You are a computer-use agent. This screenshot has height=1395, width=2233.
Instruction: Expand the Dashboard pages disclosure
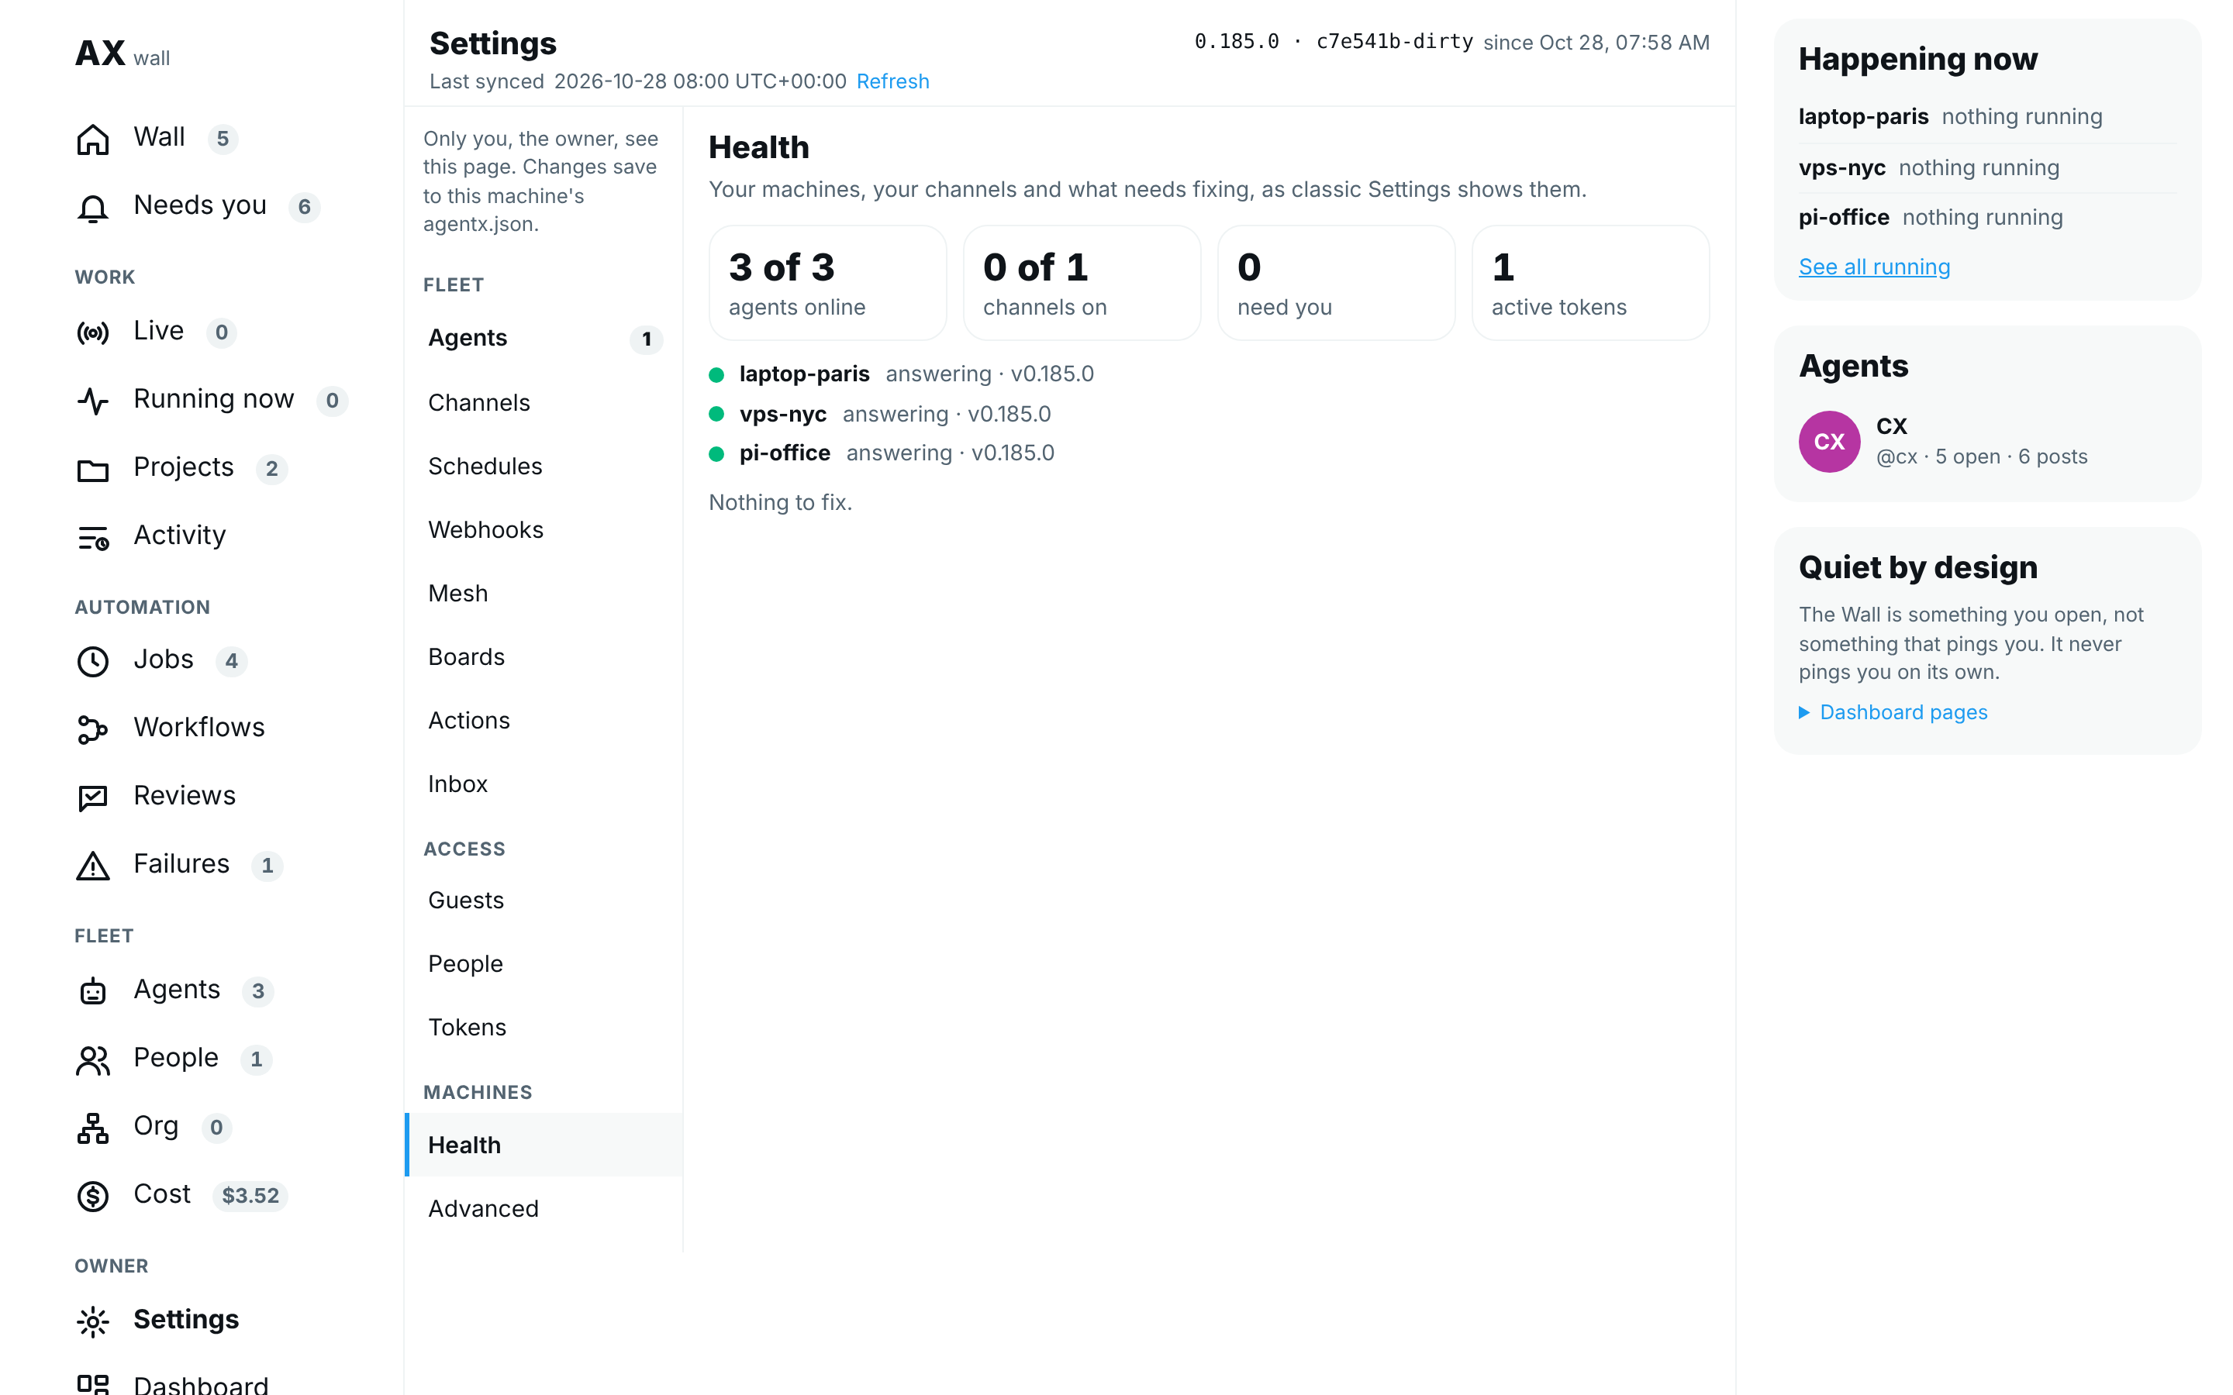(x=1893, y=712)
